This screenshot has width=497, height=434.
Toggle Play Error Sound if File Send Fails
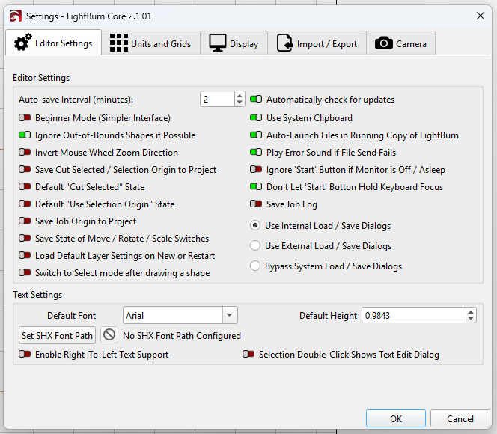pos(256,152)
